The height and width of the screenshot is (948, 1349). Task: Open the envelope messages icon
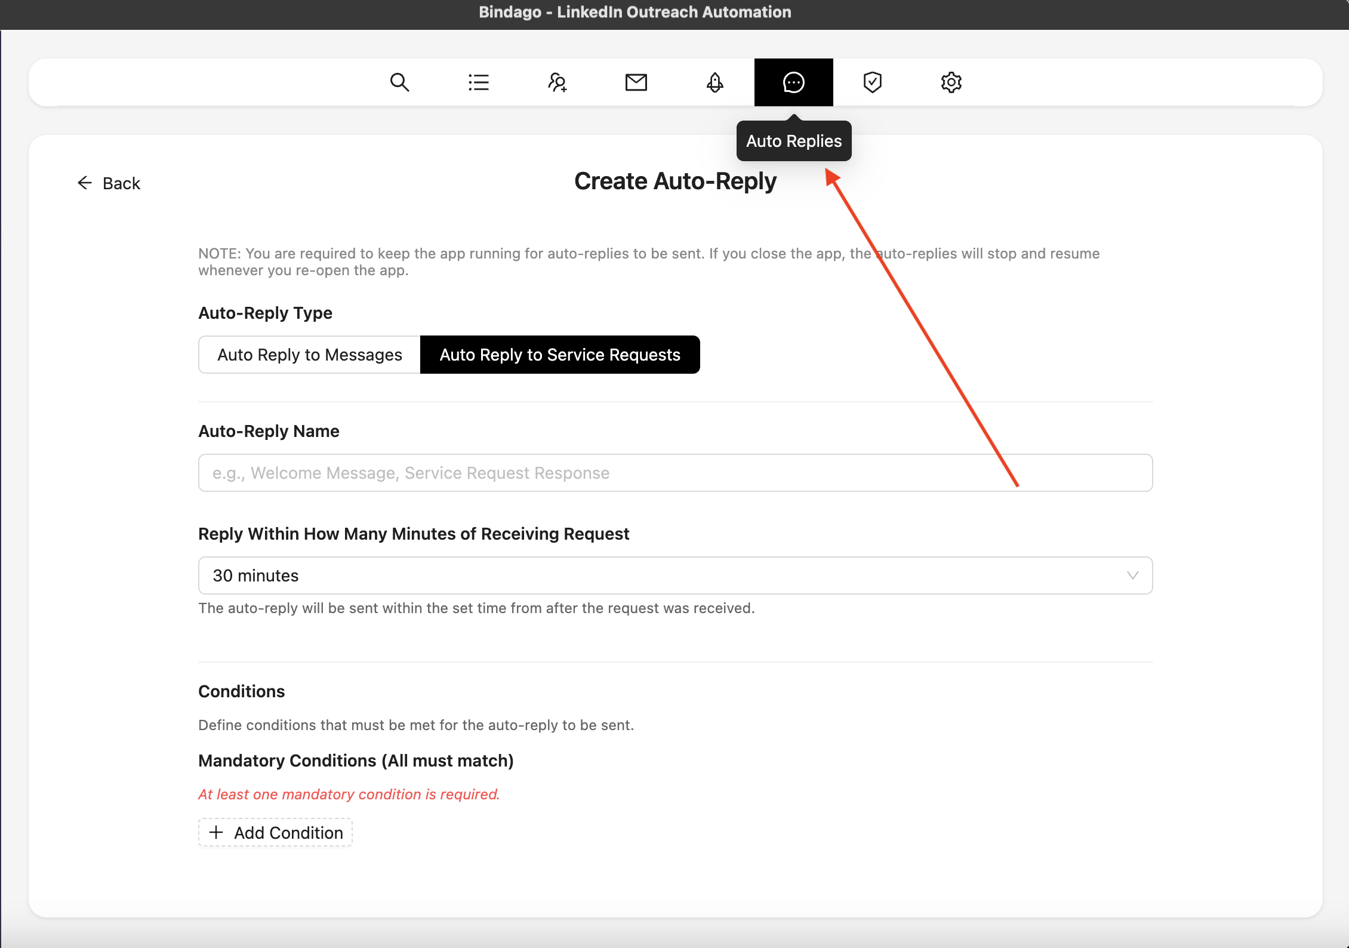(636, 82)
